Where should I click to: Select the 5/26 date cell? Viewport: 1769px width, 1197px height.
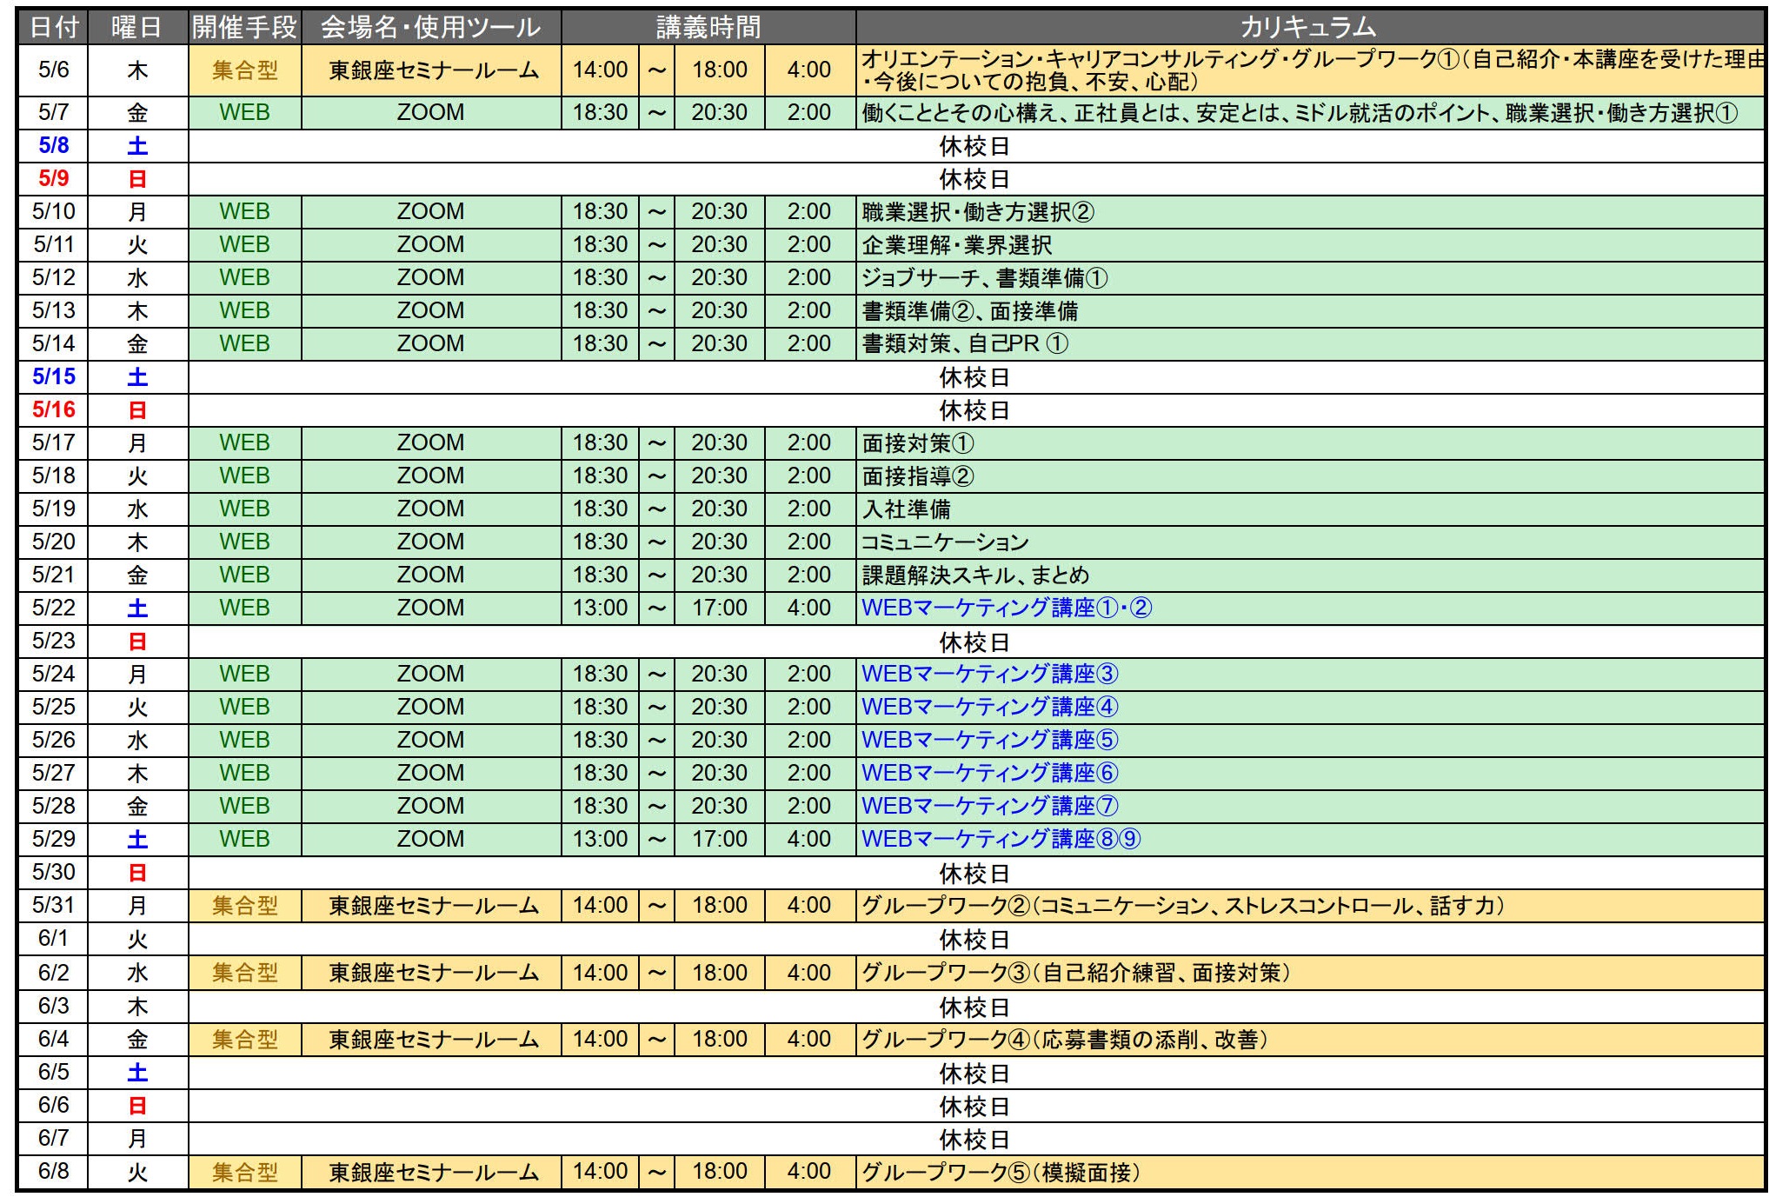pyautogui.click(x=53, y=741)
